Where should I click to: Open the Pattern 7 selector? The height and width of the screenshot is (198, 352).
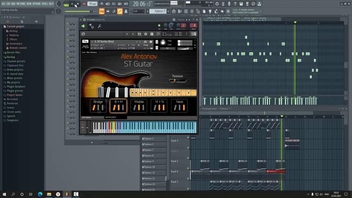tap(158, 11)
